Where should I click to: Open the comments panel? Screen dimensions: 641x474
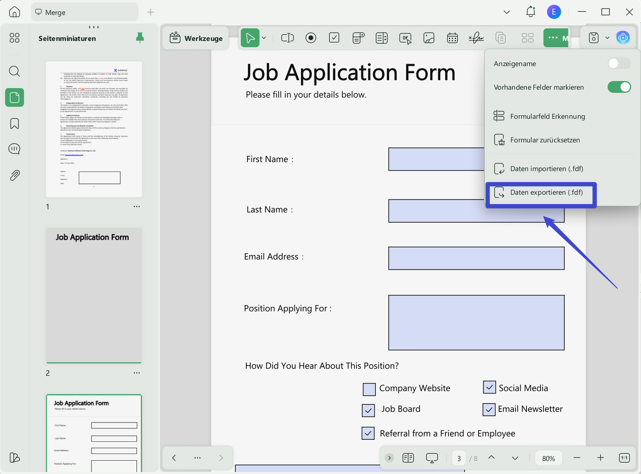tap(14, 149)
